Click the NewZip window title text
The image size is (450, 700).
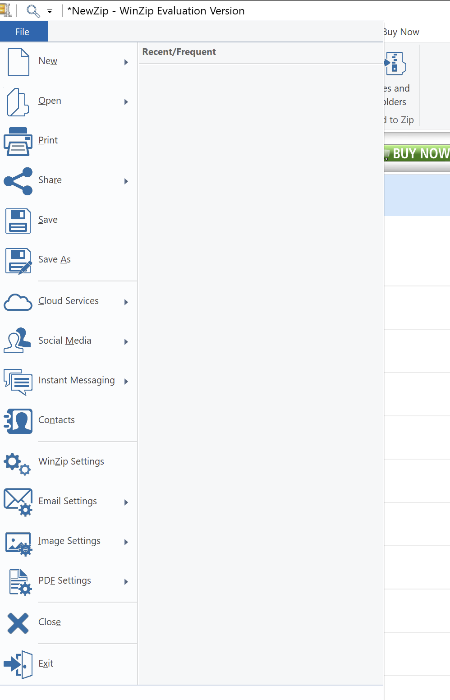point(156,11)
